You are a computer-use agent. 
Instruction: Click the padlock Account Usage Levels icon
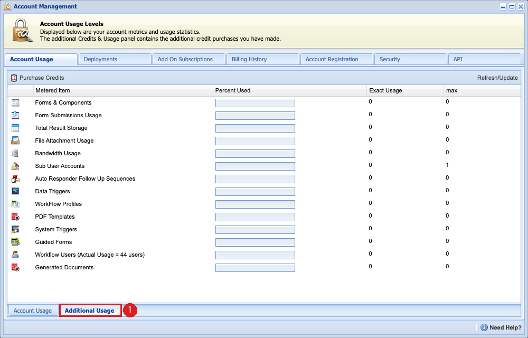point(22,30)
